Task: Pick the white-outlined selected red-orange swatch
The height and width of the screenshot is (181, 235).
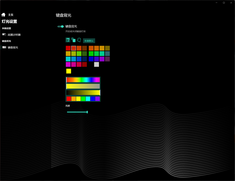Action: pyautogui.click(x=74, y=48)
